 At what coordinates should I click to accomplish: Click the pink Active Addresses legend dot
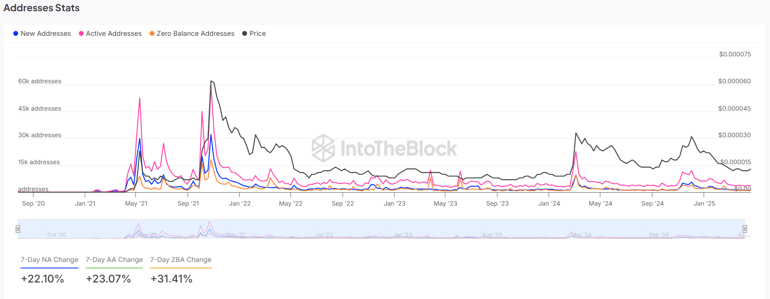pos(81,33)
